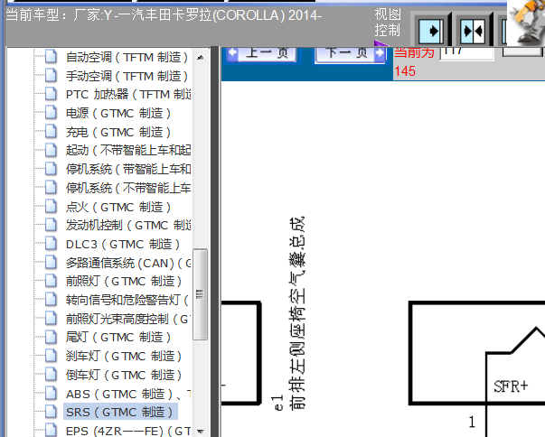545x437 pixels.
Task: Select 电源 (GTMC 制造) entry
Action: tap(118, 113)
